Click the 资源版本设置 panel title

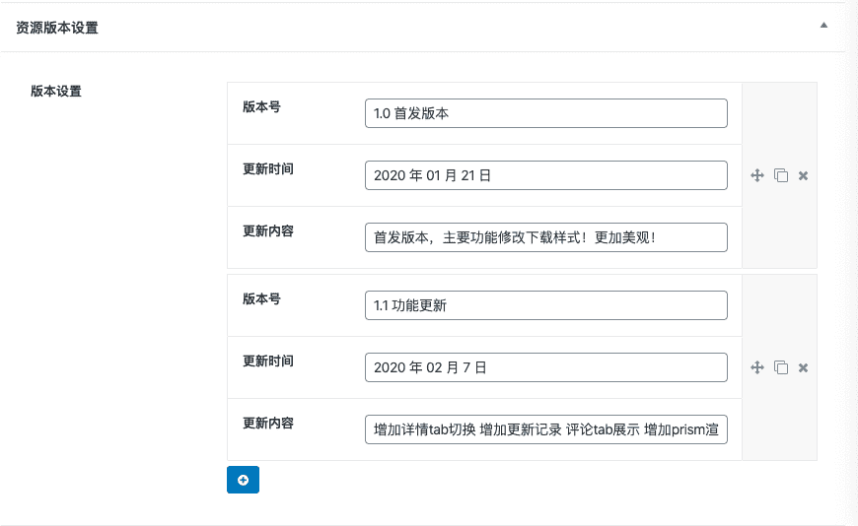57,28
